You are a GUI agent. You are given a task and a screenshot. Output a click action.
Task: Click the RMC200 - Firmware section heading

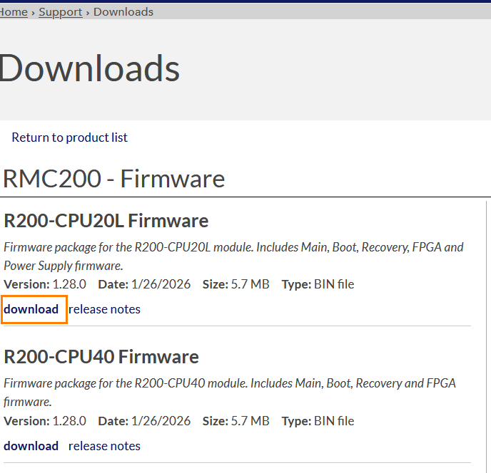coord(114,179)
